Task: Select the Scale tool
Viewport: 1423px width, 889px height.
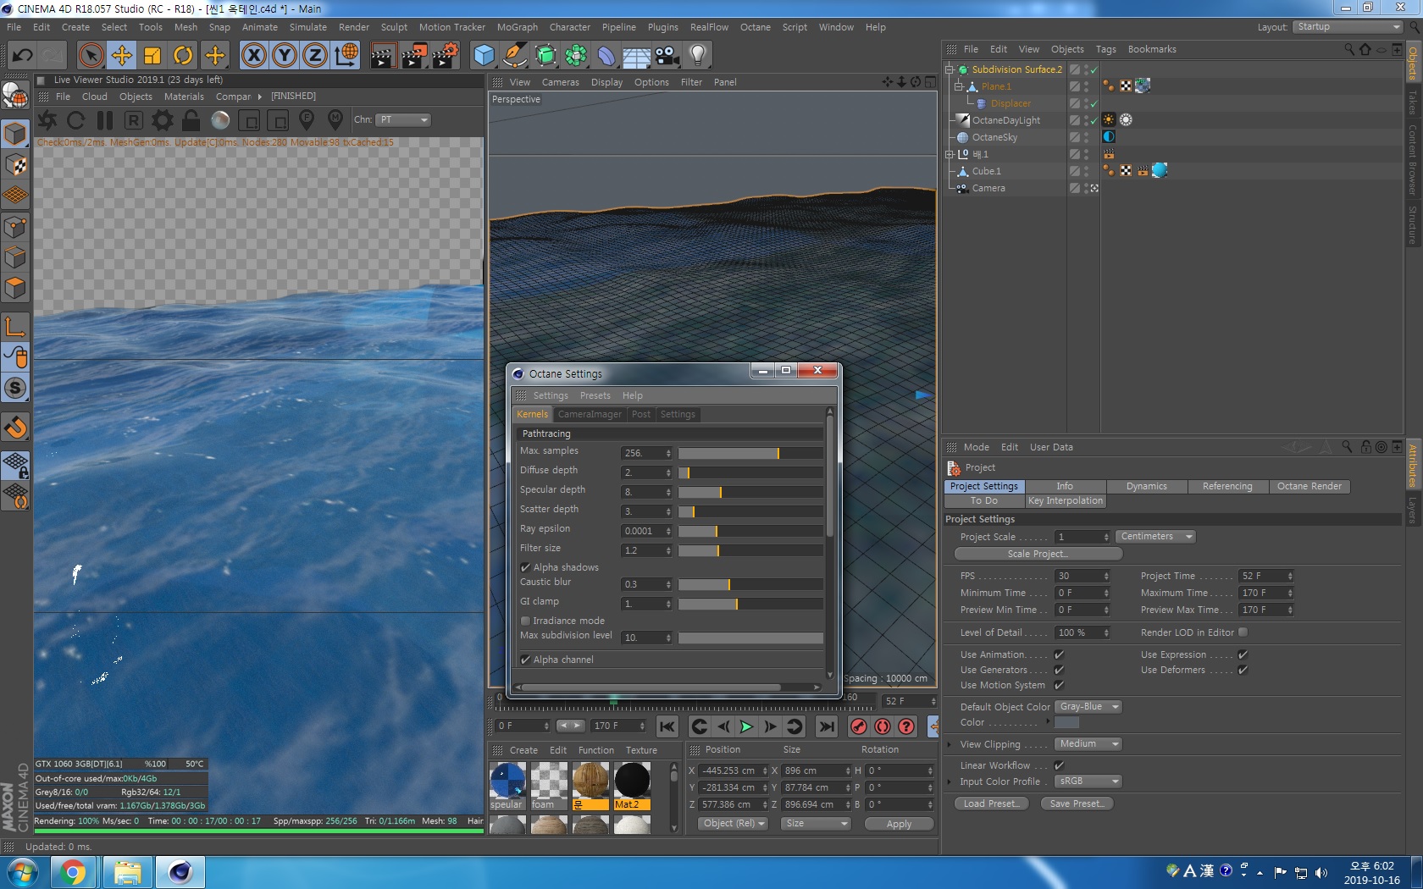Action: point(152,56)
